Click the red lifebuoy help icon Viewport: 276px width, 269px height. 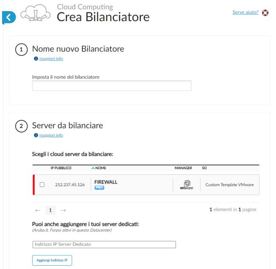(265, 13)
